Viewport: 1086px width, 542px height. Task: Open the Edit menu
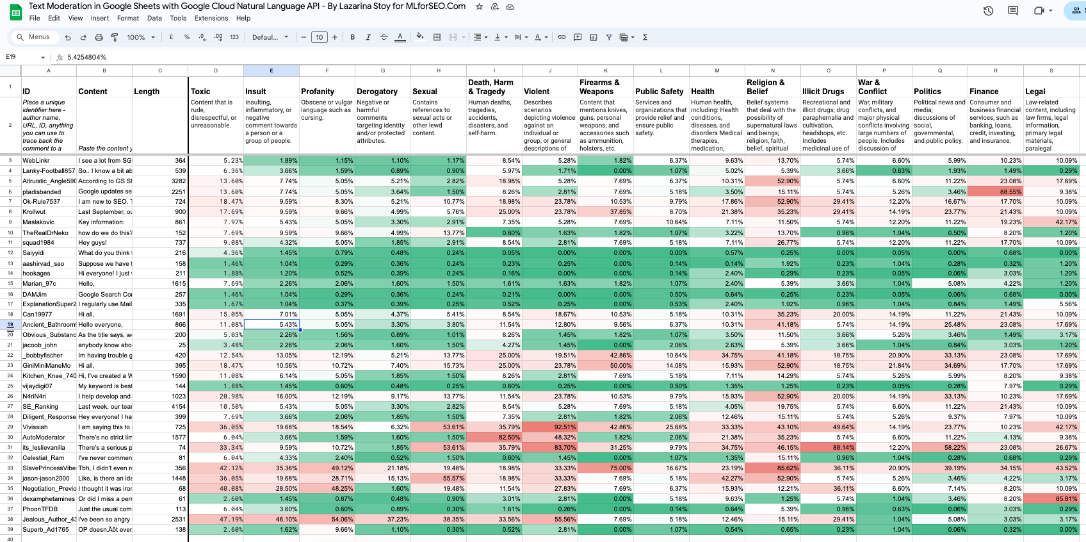tap(54, 18)
